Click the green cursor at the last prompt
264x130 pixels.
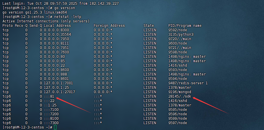55,127
